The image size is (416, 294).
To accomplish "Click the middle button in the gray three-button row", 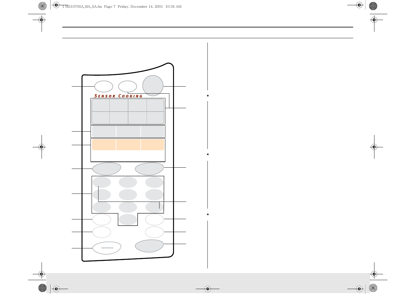I will 128,131.
